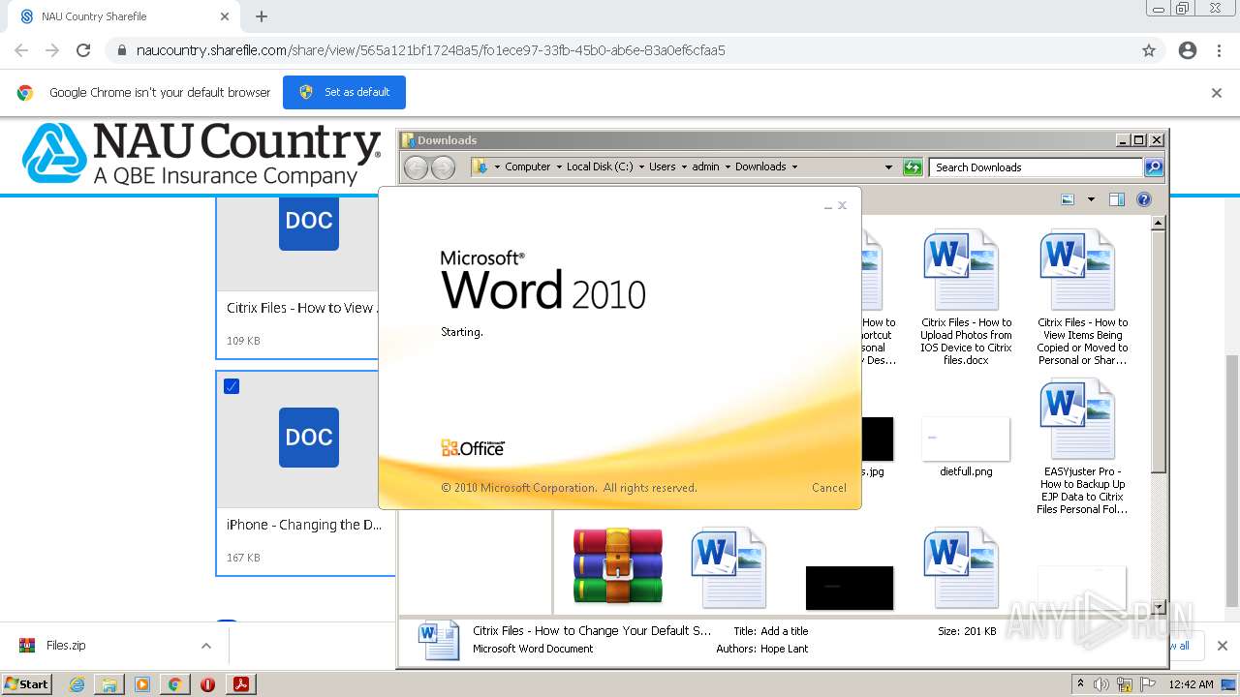Click the Explorer search magnifier button
This screenshot has width=1240, height=697.
1153,167
